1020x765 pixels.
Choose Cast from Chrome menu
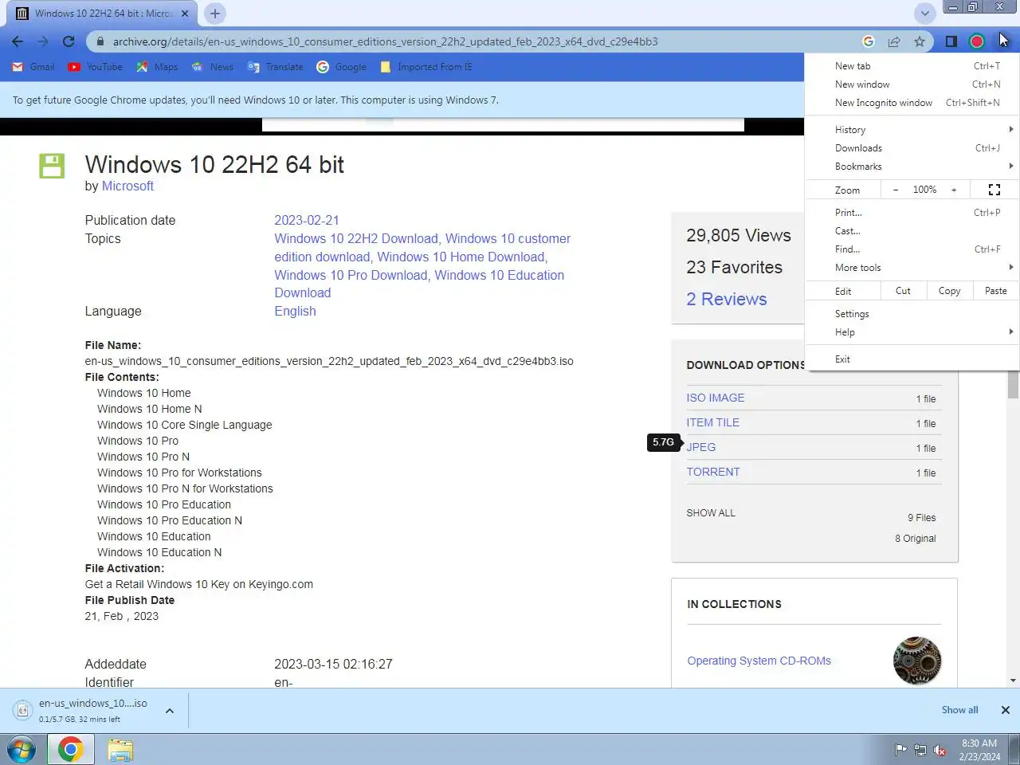click(x=912, y=231)
